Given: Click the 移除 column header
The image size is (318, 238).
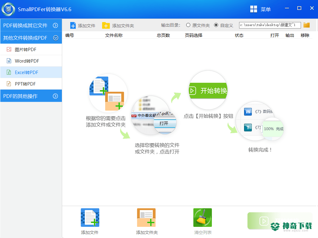Looking at the screenshot, I should (x=305, y=35).
